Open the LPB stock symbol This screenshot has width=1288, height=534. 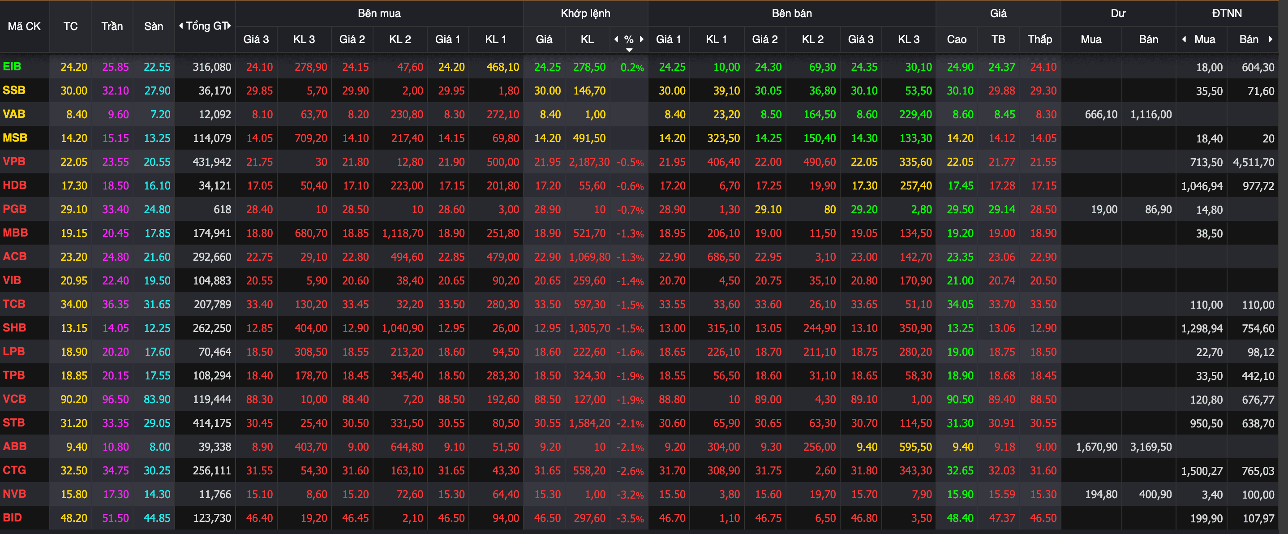tap(13, 352)
